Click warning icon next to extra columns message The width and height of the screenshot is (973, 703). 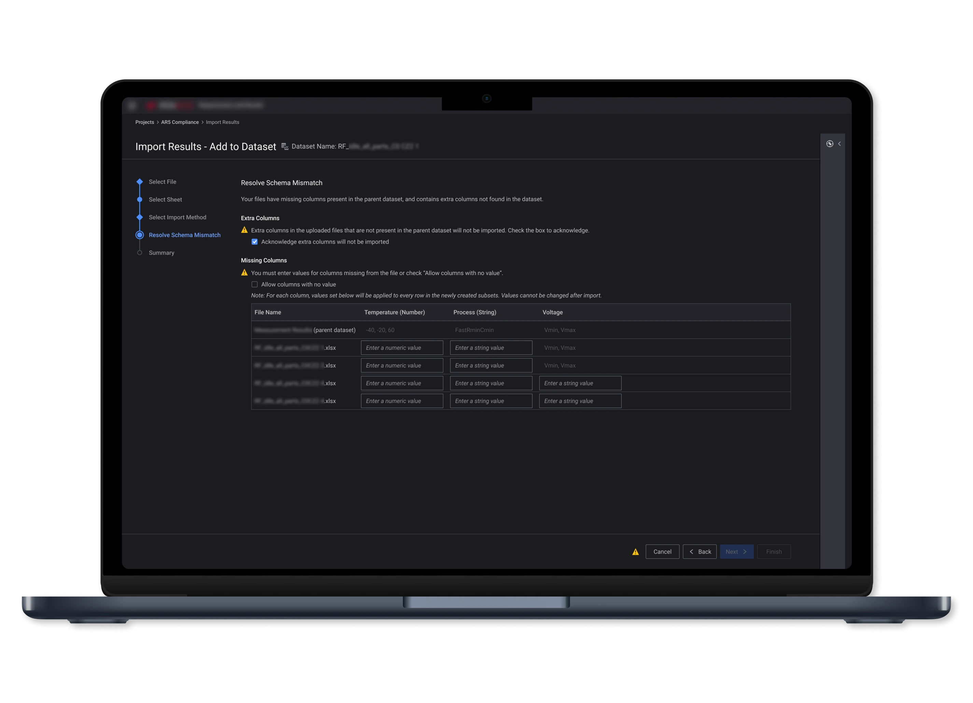coord(244,230)
